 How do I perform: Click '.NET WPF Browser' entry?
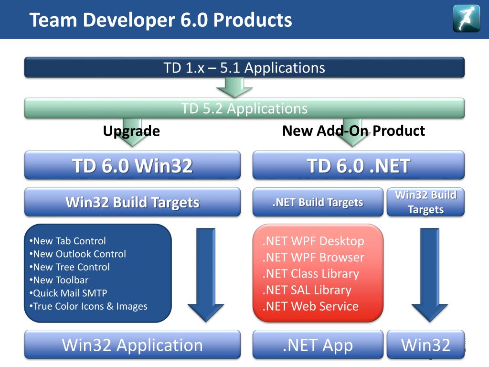pos(313,258)
